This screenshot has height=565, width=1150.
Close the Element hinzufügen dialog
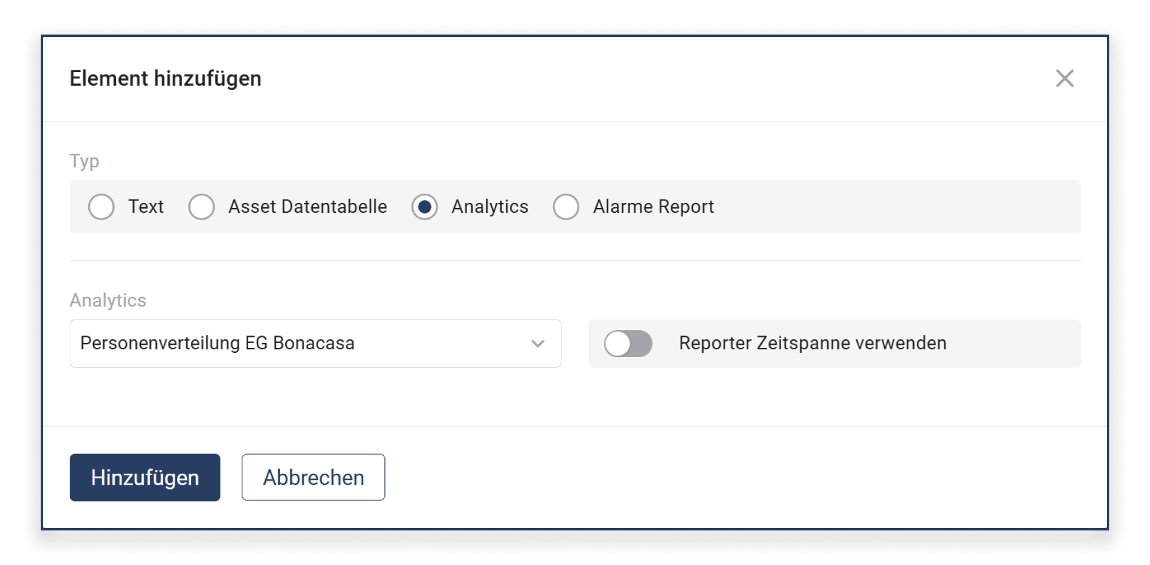[1064, 78]
